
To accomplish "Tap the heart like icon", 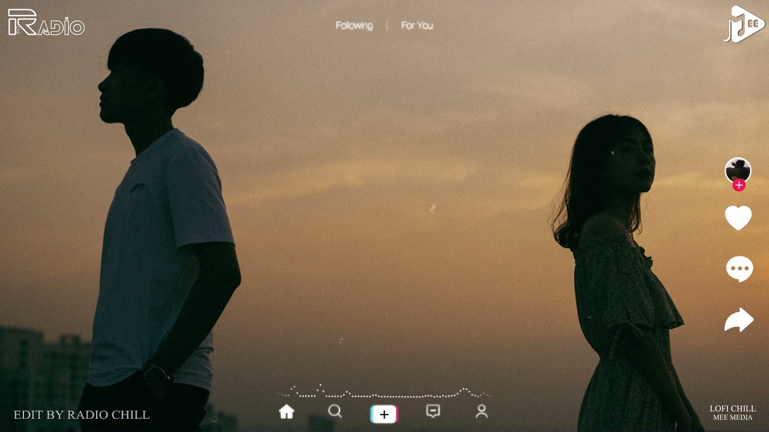I will [x=738, y=218].
